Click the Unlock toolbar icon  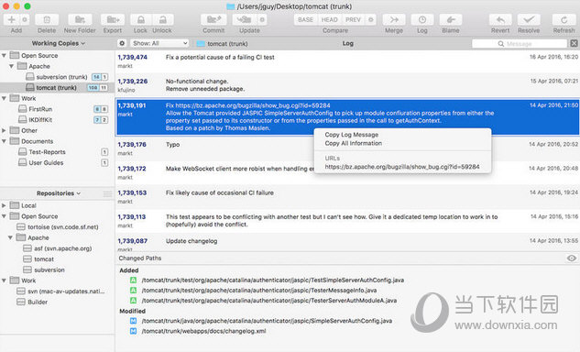(x=162, y=19)
